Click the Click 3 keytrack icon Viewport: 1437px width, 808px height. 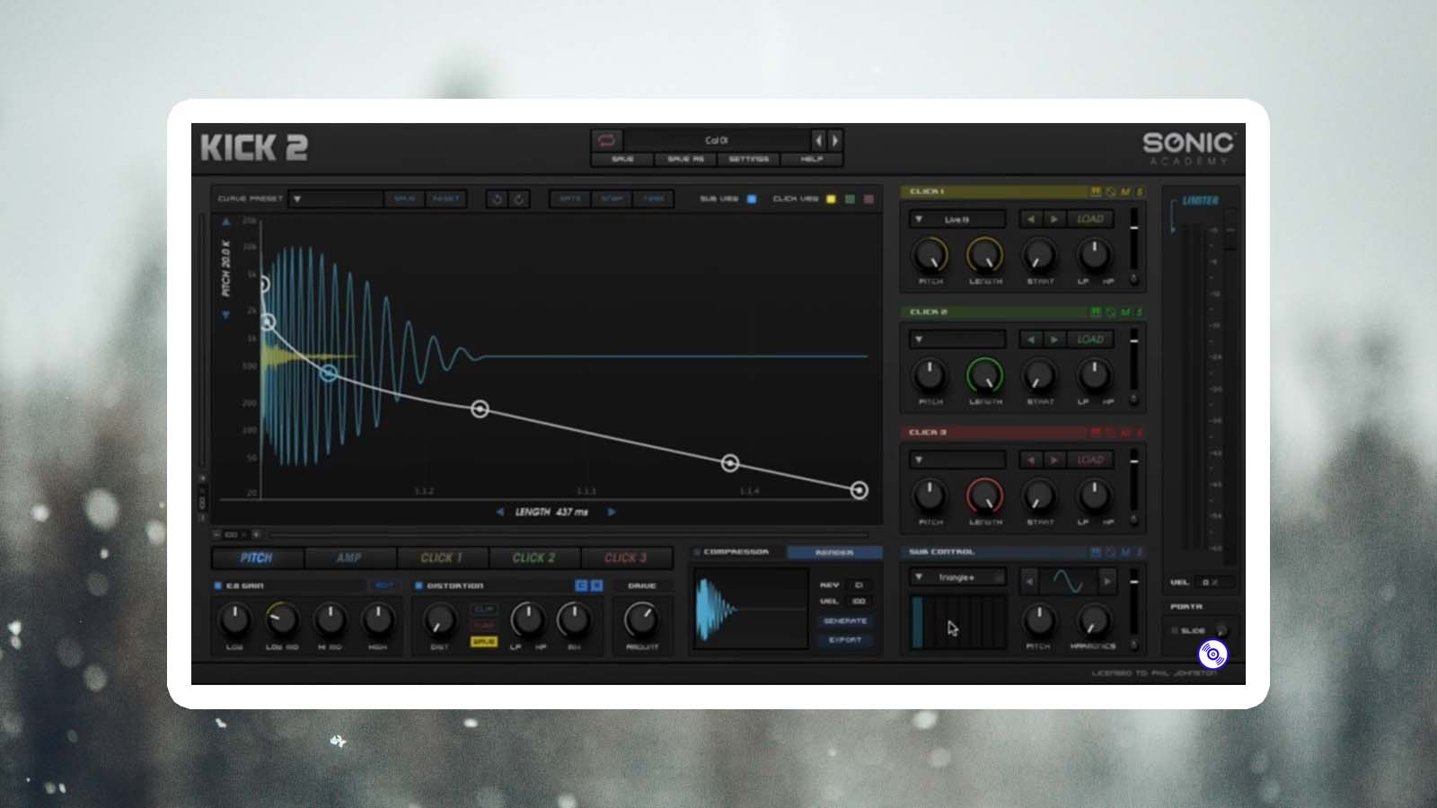(1096, 433)
